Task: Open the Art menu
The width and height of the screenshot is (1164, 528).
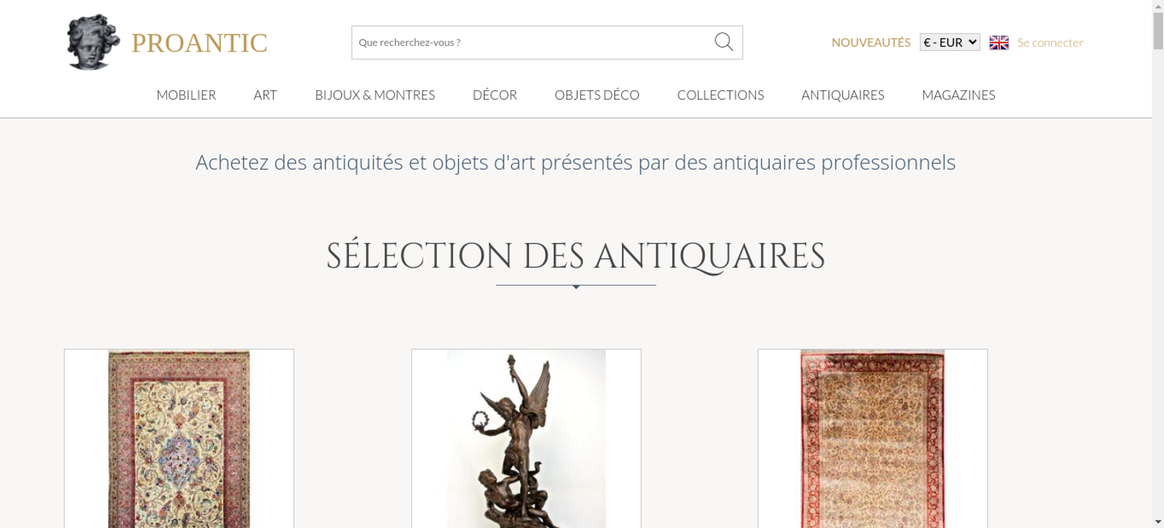Action: 265,95
